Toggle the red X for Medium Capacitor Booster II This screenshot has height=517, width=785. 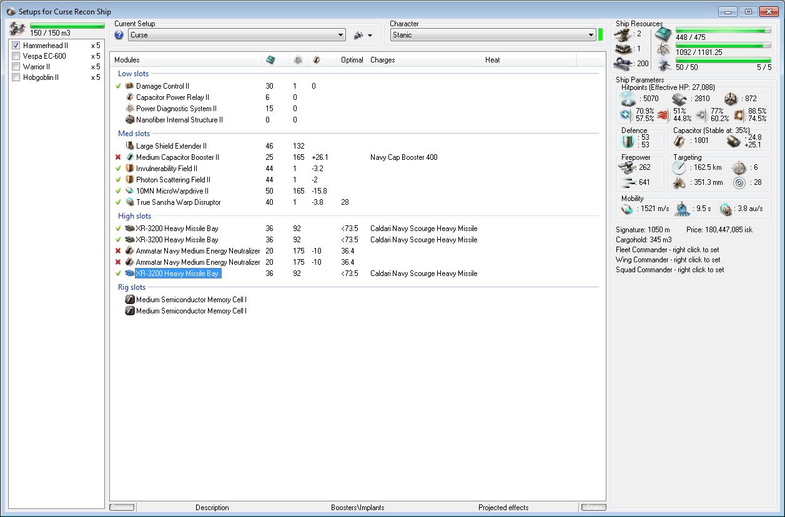pos(118,157)
